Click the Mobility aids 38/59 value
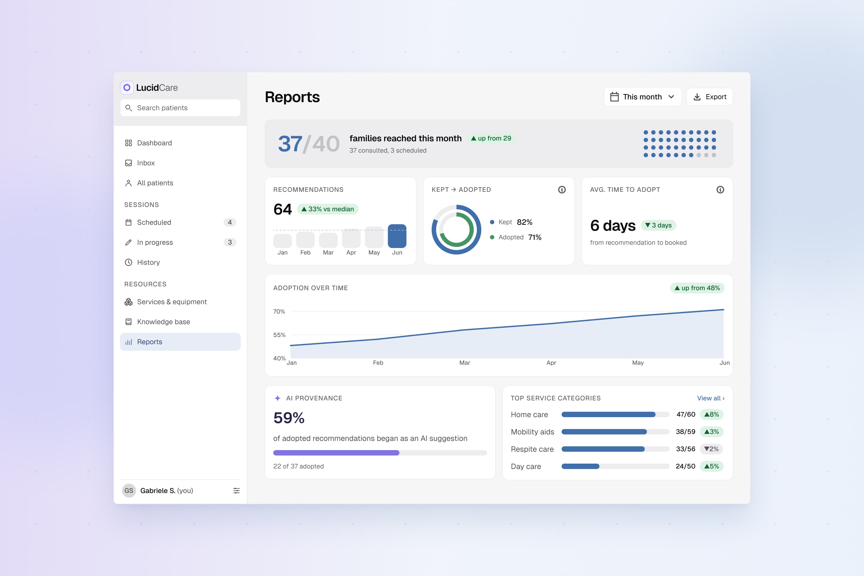This screenshot has height=576, width=864. click(x=686, y=432)
